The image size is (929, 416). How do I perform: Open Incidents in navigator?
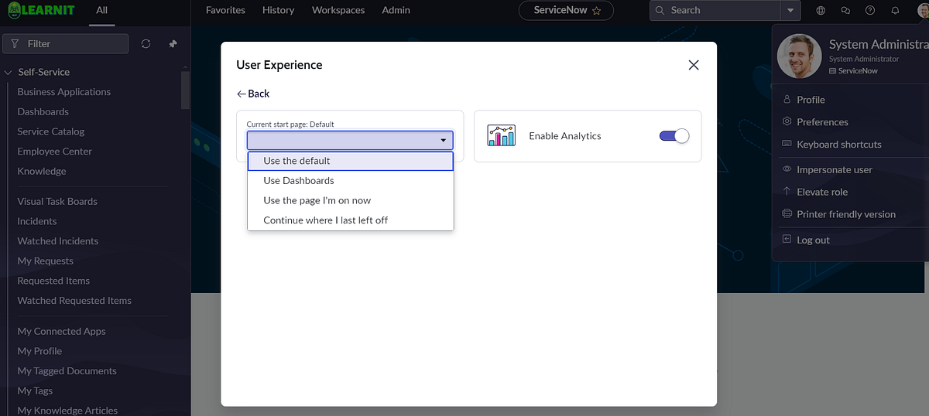click(37, 221)
